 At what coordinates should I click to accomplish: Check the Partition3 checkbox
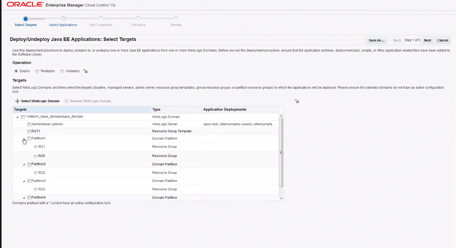29,181
